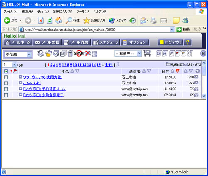Open the お気に入り menu
This screenshot has width=208, height=176.
pyautogui.click(x=62, y=12)
